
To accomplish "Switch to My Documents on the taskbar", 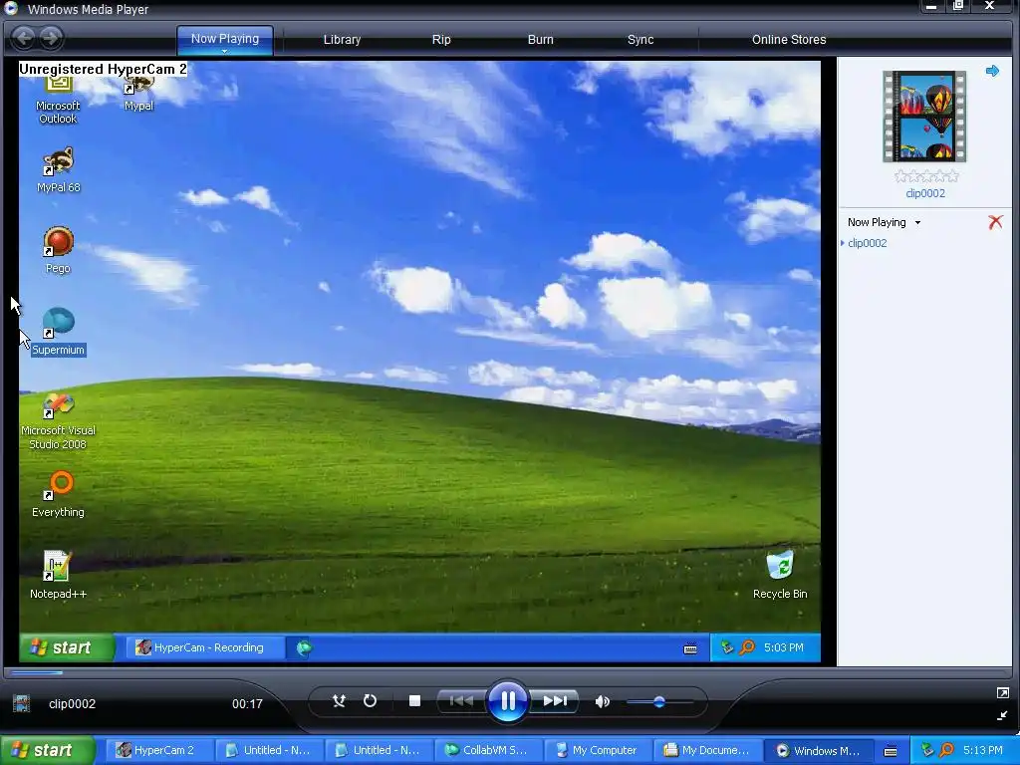I will tap(708, 751).
